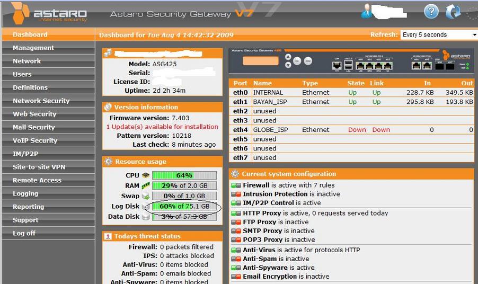
Task: Click the eth4 GLOBE_ISP interface name
Action: tap(270, 130)
